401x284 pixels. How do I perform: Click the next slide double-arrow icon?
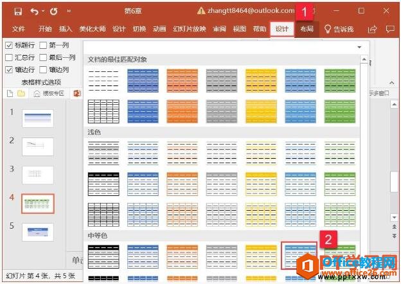coord(395,236)
